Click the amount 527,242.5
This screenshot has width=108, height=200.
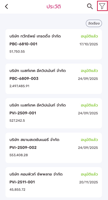(x=17, y=121)
